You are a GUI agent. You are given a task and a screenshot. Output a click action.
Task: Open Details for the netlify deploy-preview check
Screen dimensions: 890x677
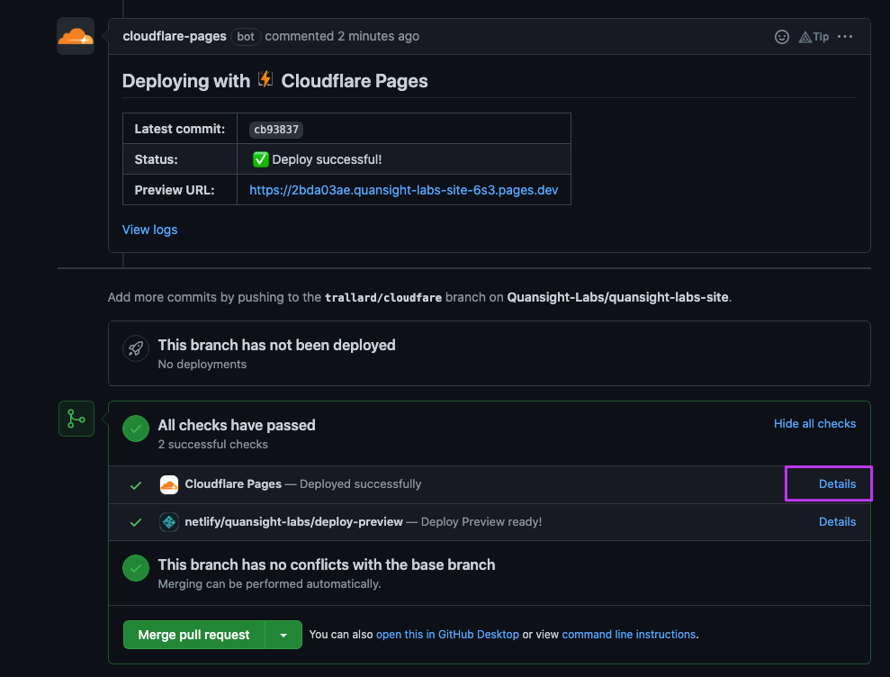tap(837, 521)
